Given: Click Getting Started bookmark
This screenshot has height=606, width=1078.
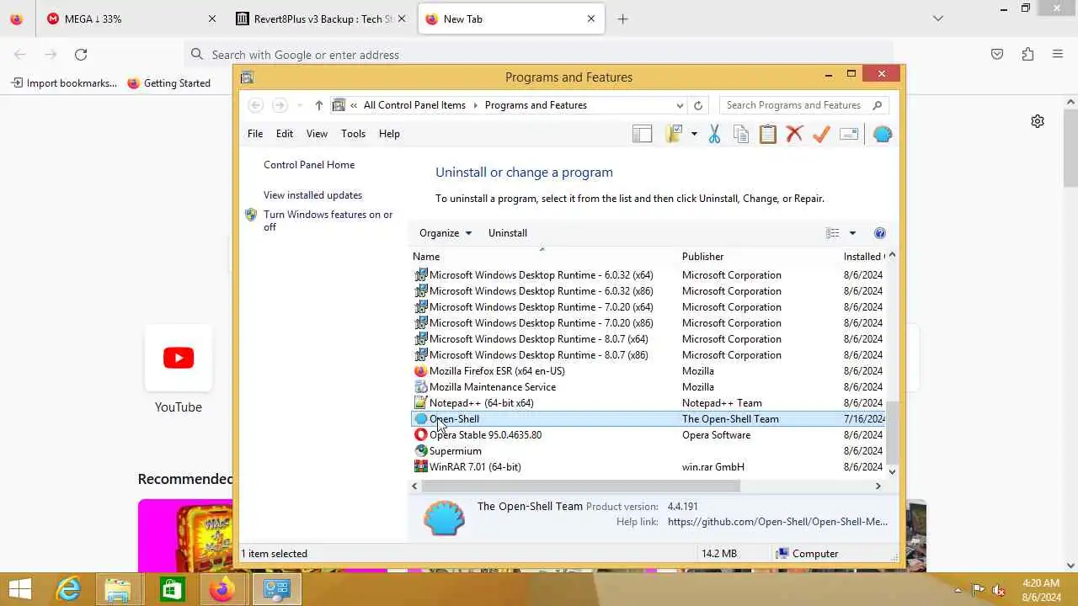Looking at the screenshot, I should (x=168, y=83).
